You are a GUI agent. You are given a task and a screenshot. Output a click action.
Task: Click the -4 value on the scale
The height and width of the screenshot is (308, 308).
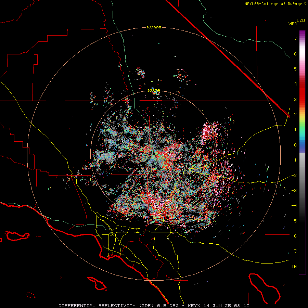(x=294, y=206)
